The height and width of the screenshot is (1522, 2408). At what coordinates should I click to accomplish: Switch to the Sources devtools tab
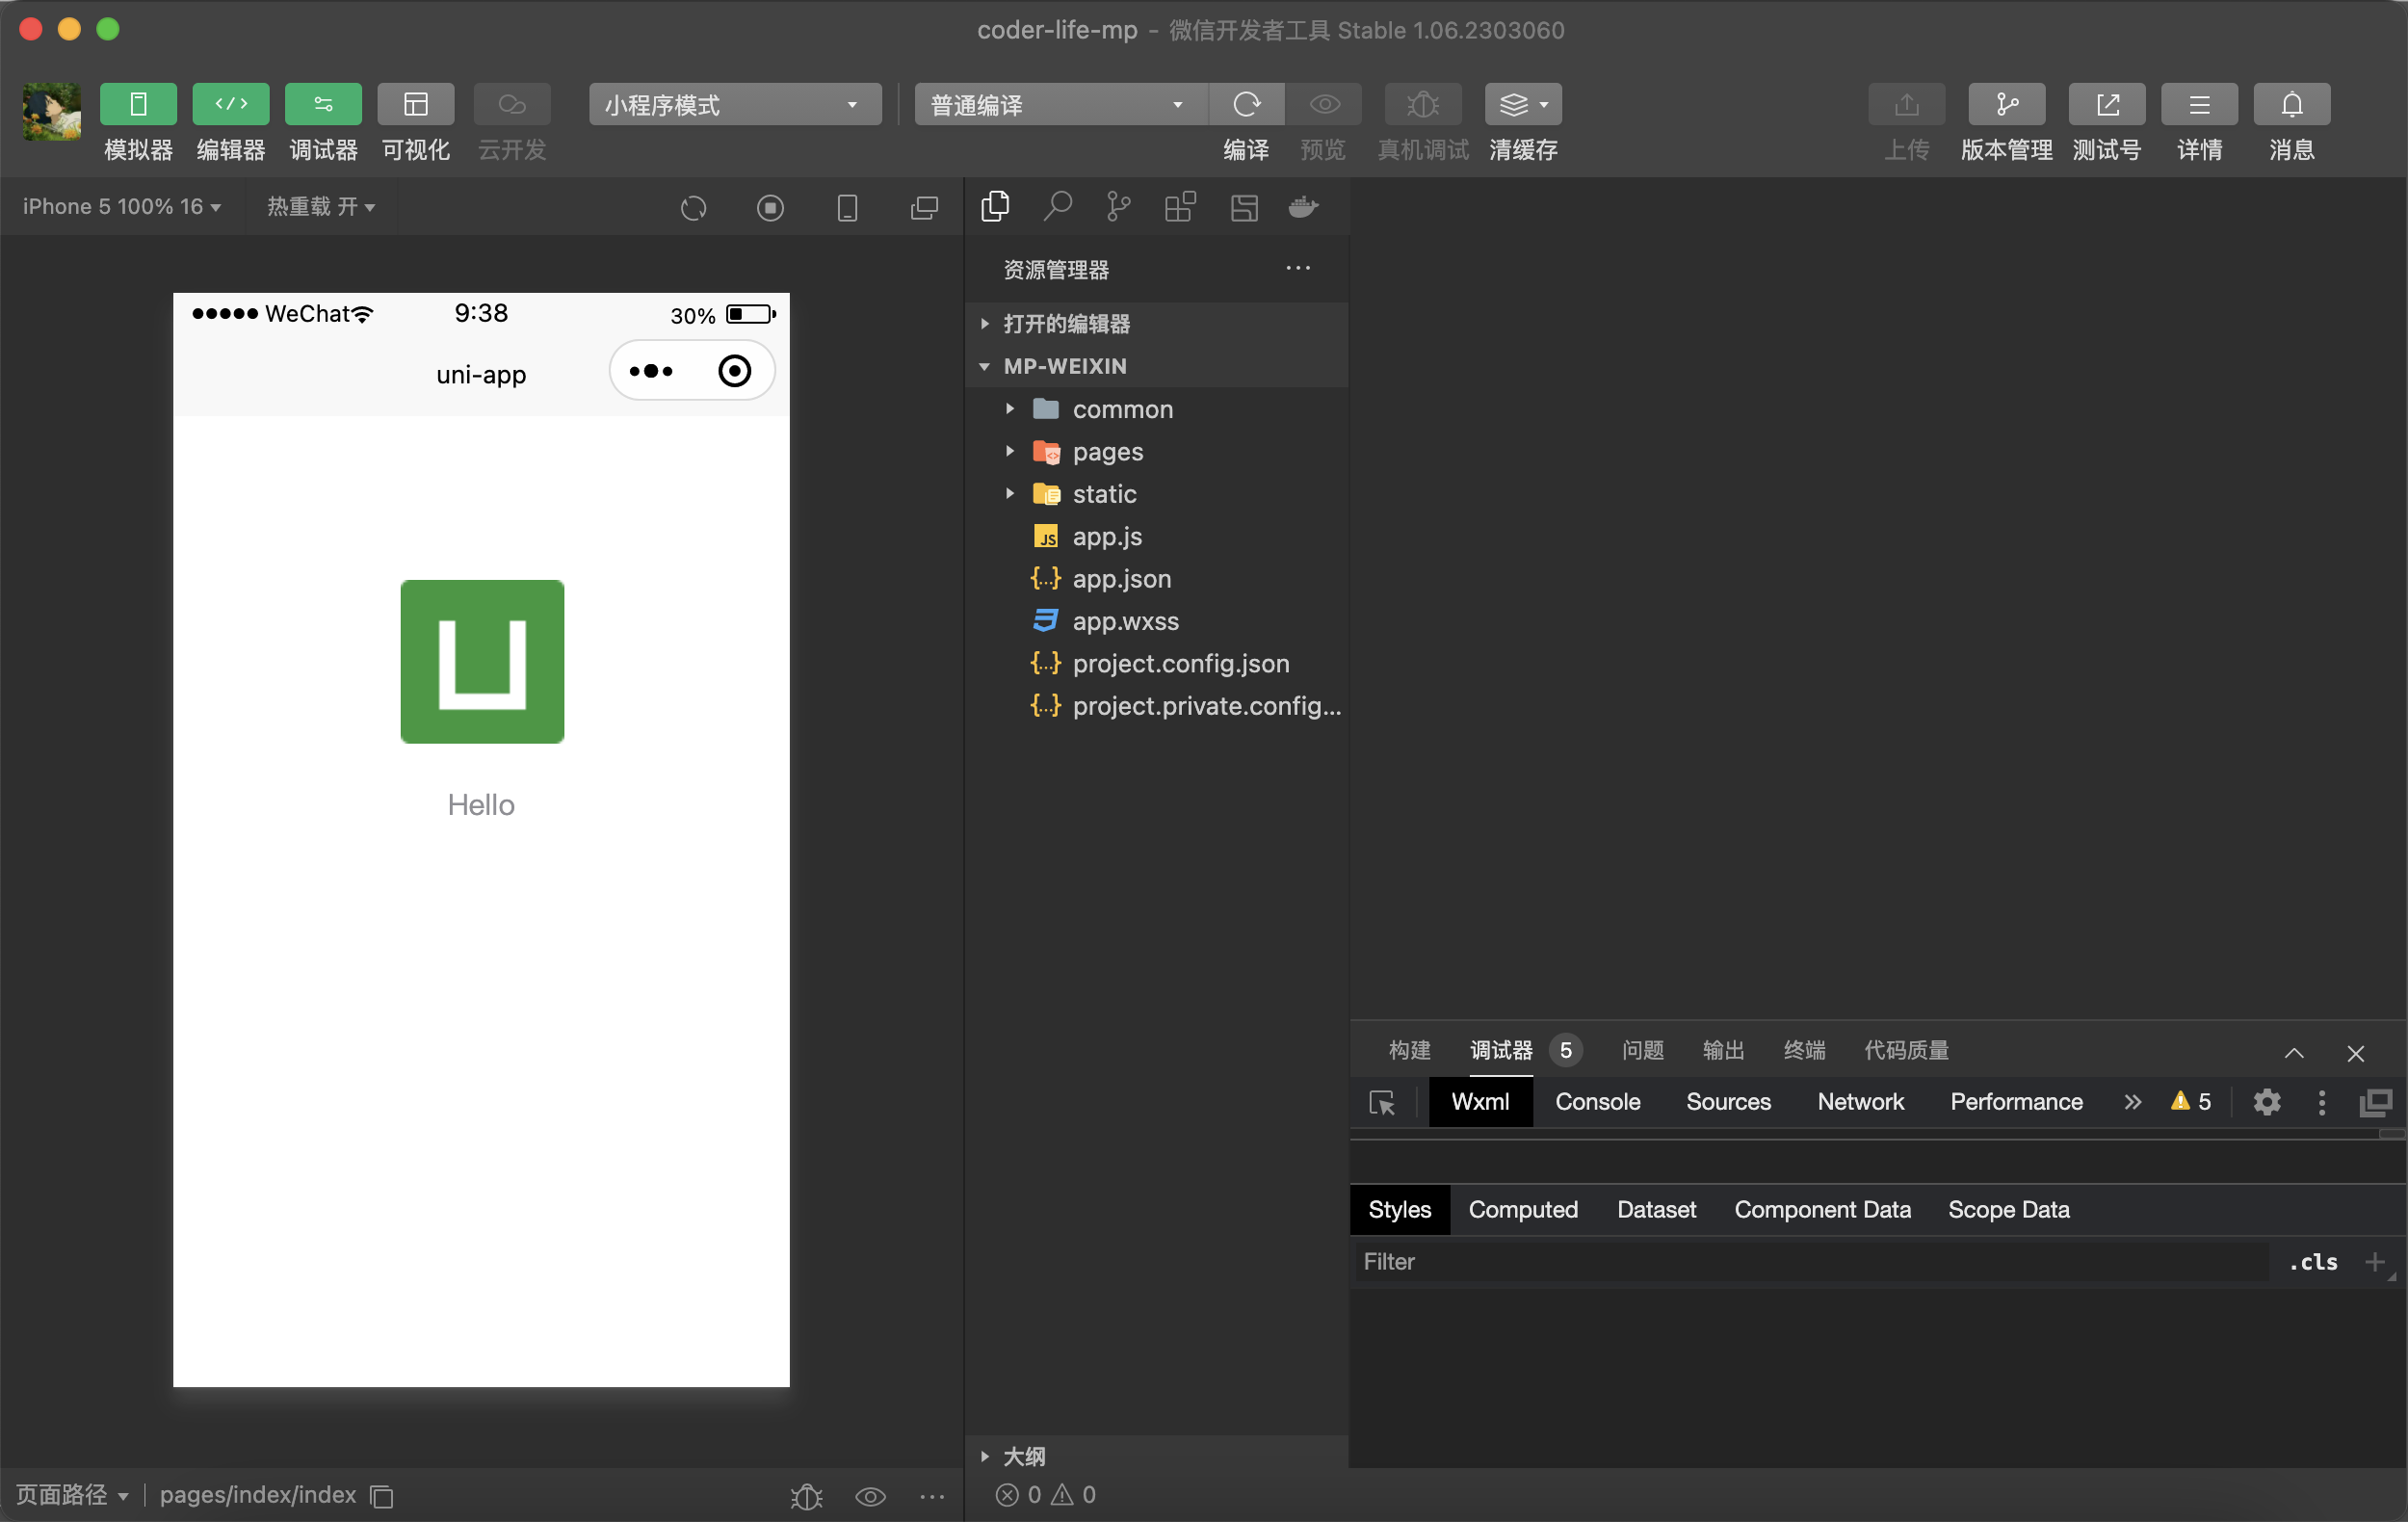1728,1102
